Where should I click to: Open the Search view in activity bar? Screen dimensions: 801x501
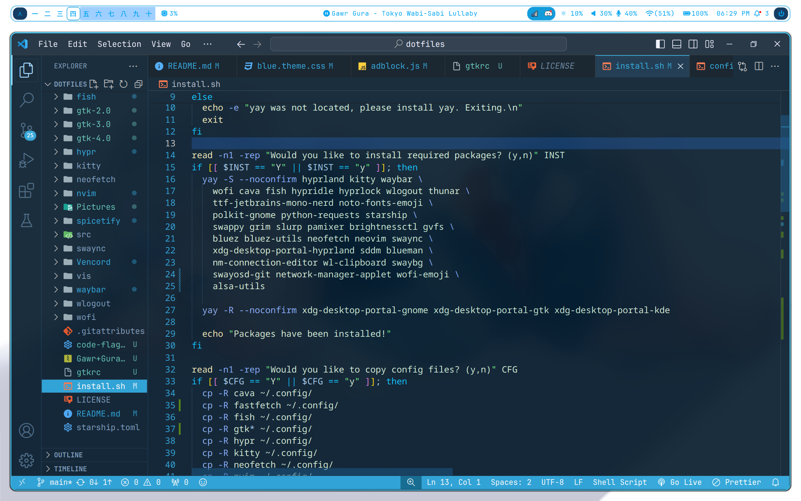point(26,100)
